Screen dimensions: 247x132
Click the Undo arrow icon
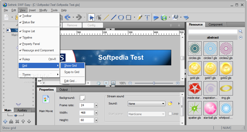[x=67, y=17]
